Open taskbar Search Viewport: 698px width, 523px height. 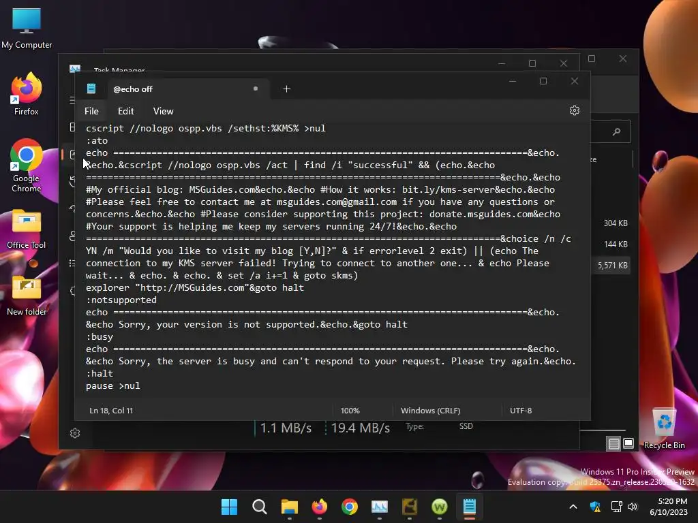click(x=260, y=507)
